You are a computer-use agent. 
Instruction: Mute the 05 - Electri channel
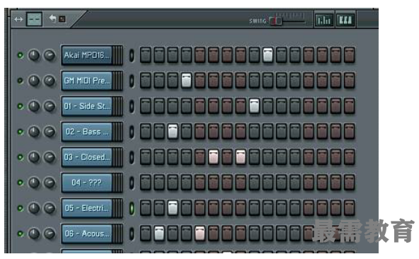point(20,208)
